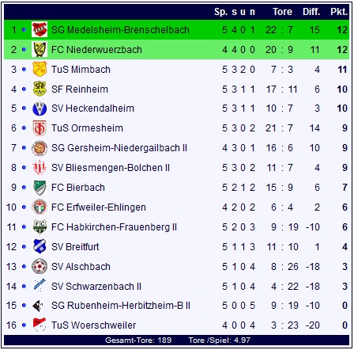Click the SV Heckendalheim blue crest
This screenshot has height=350, width=354.
[x=40, y=108]
